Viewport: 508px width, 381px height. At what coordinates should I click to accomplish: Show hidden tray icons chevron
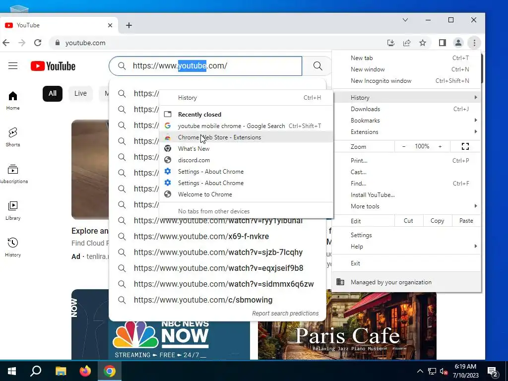[420, 371]
